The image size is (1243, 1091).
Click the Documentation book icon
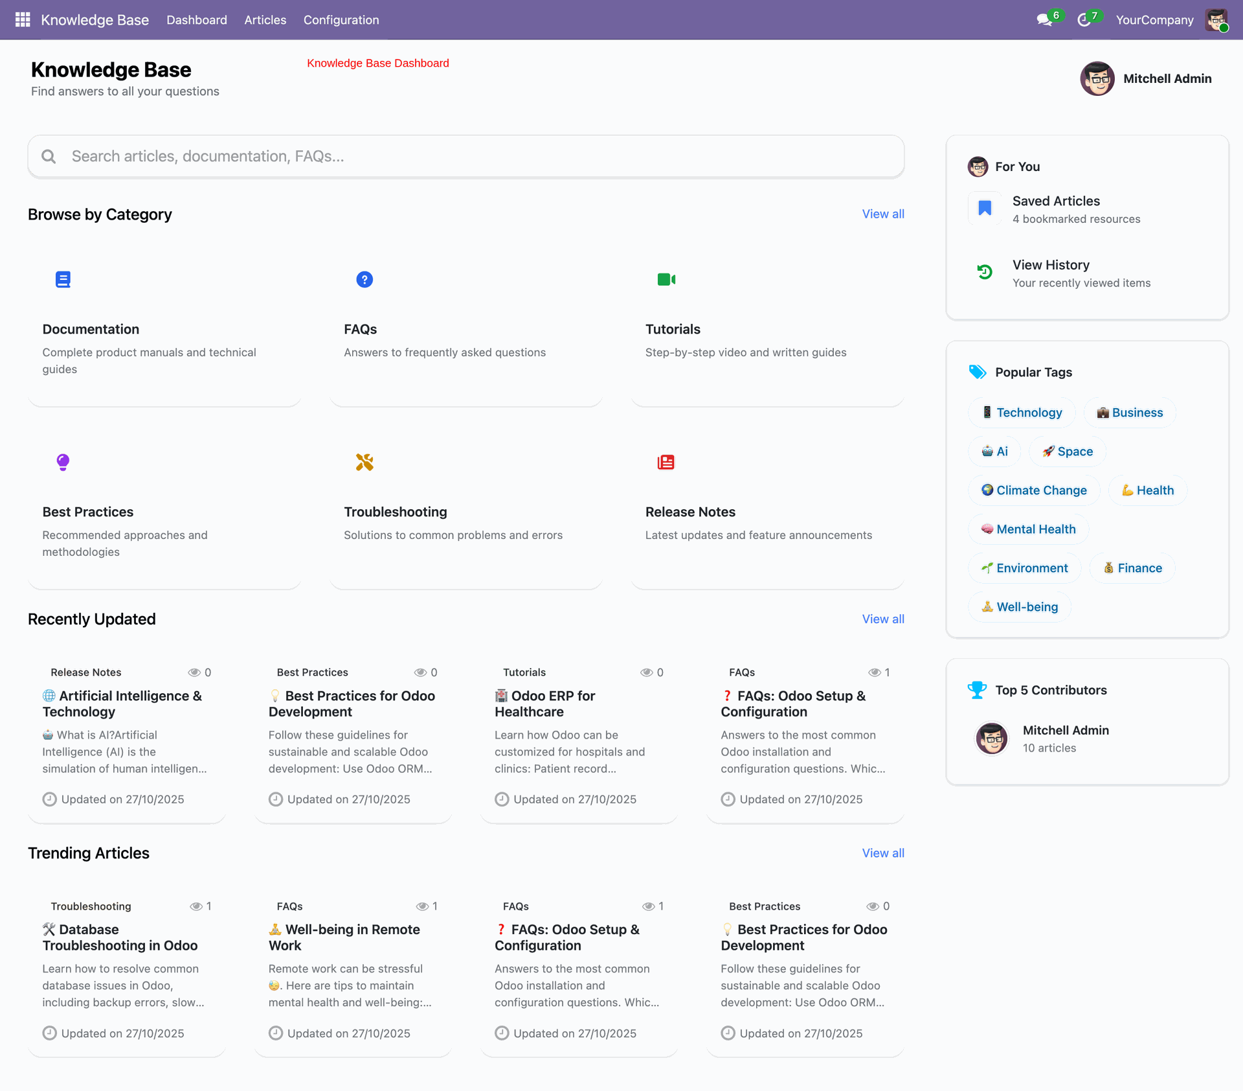coord(63,279)
